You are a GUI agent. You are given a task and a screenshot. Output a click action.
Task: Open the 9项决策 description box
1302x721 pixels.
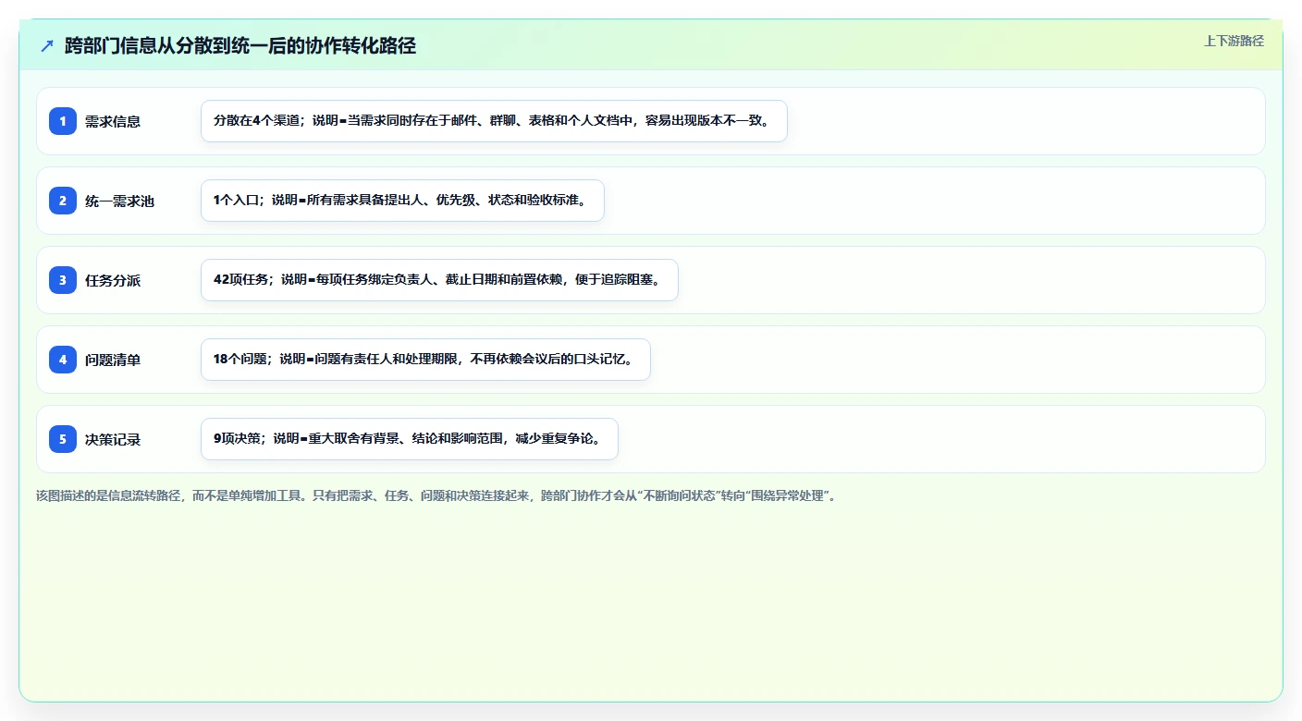tap(409, 439)
